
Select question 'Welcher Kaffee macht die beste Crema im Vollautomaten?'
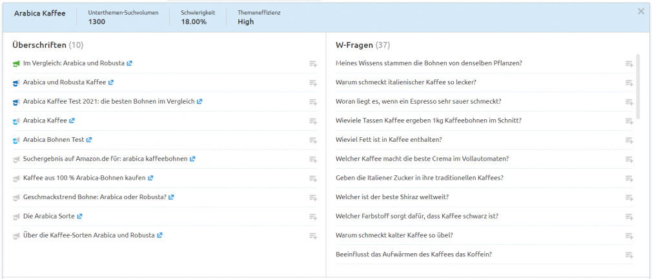point(422,159)
